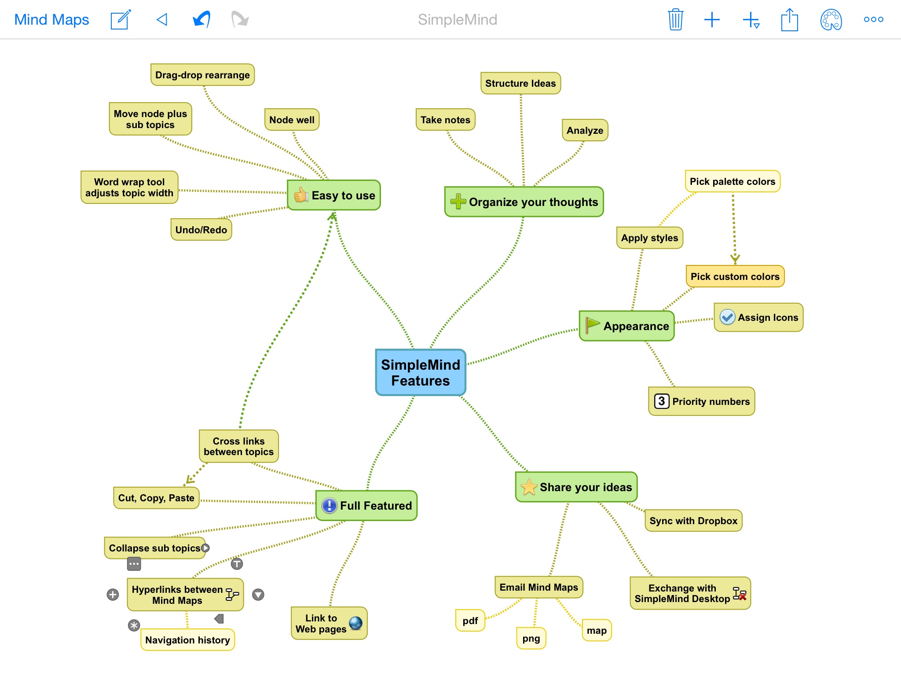Select the Word wrap tool topic
Viewport: 901px width, 676px height.
(129, 187)
